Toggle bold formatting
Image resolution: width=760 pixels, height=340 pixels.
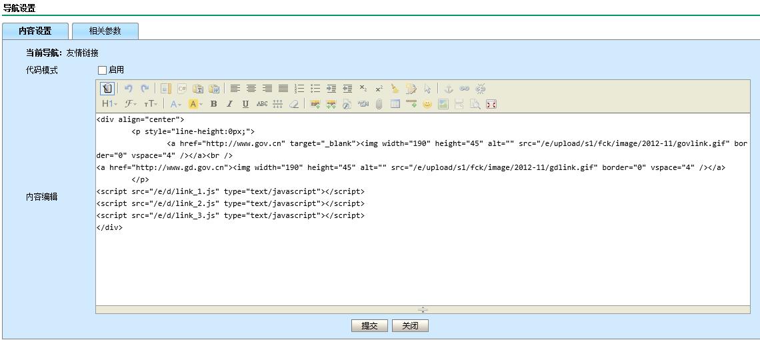213,104
